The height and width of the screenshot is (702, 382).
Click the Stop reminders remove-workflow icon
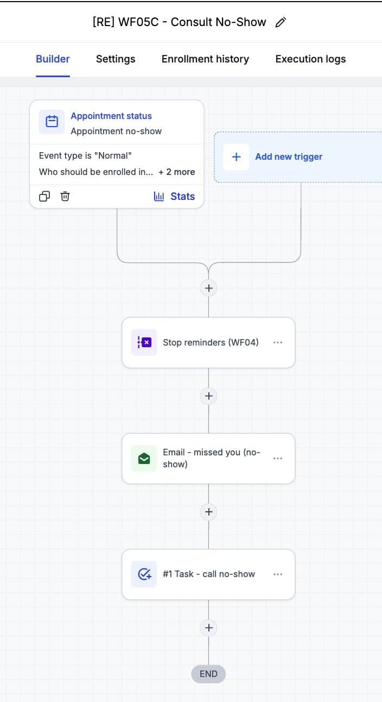144,342
